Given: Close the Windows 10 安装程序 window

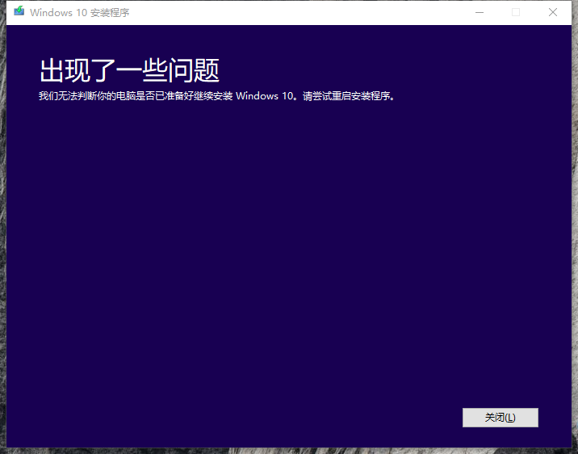Looking at the screenshot, I should tap(552, 12).
